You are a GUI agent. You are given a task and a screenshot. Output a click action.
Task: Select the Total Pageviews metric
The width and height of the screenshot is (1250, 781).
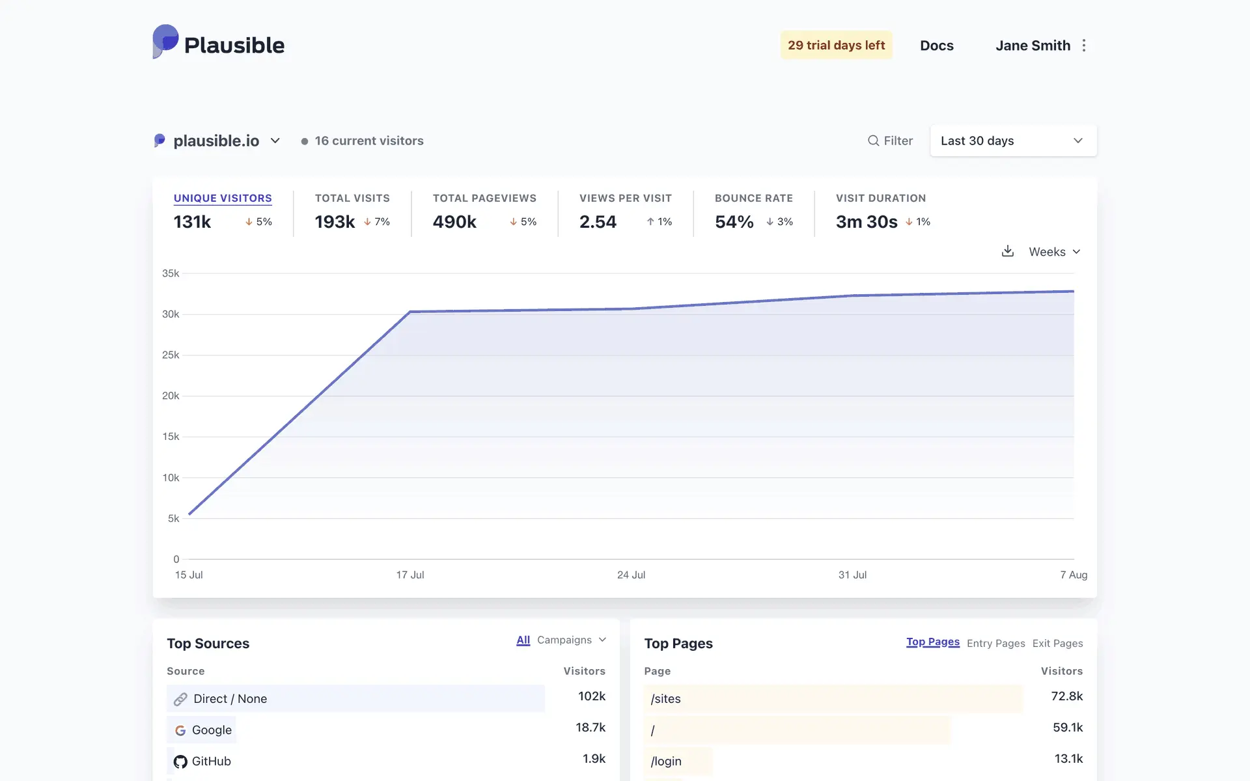click(484, 198)
